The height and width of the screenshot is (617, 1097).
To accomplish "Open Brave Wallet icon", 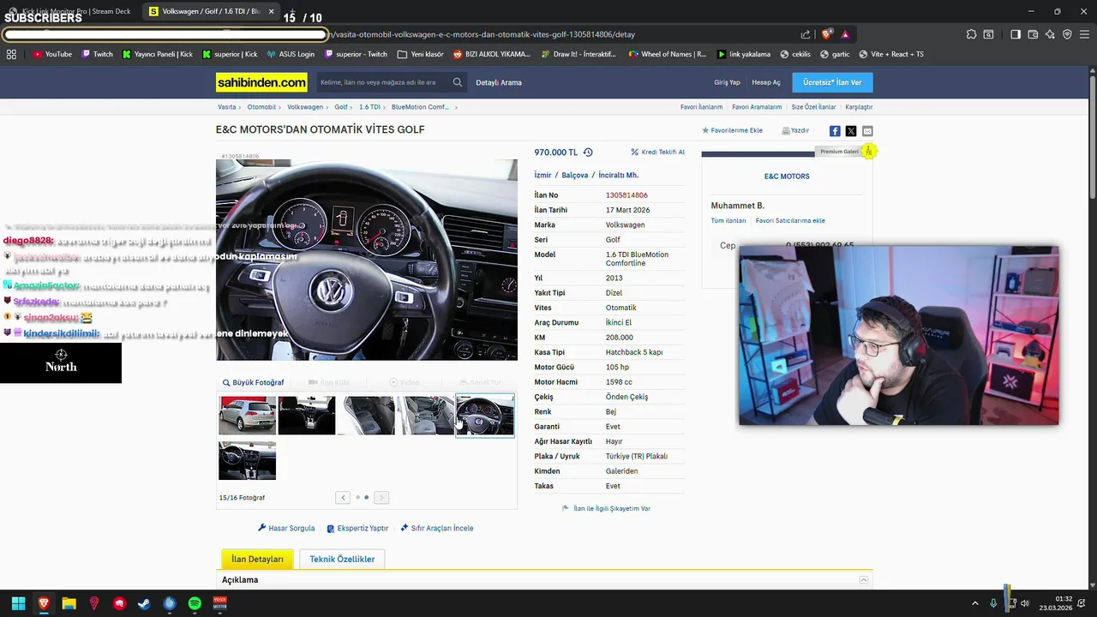I will pyautogui.click(x=1033, y=34).
